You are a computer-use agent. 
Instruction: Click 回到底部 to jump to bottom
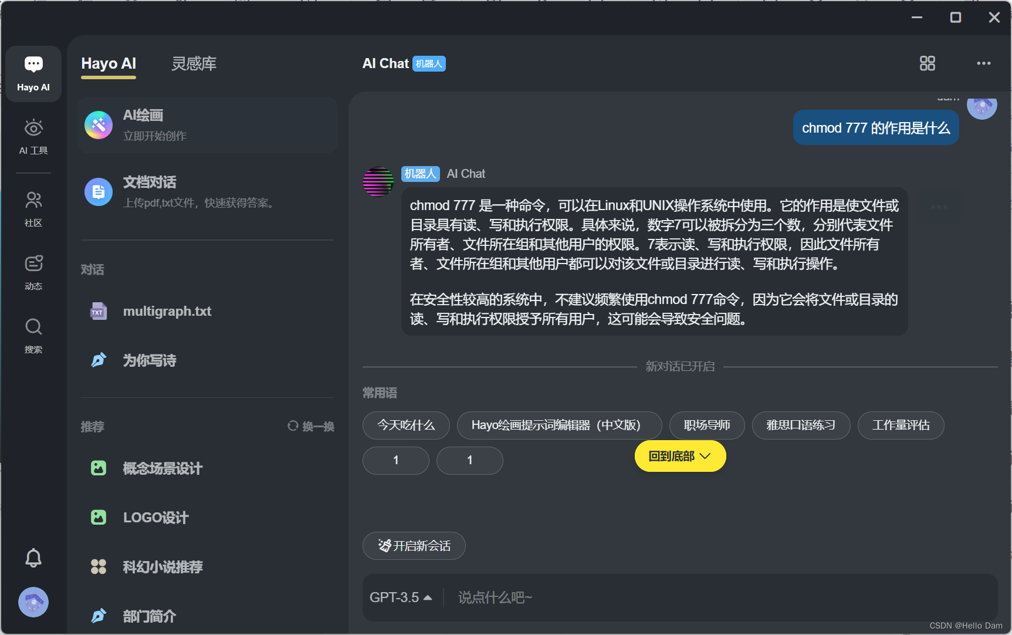pyautogui.click(x=679, y=456)
